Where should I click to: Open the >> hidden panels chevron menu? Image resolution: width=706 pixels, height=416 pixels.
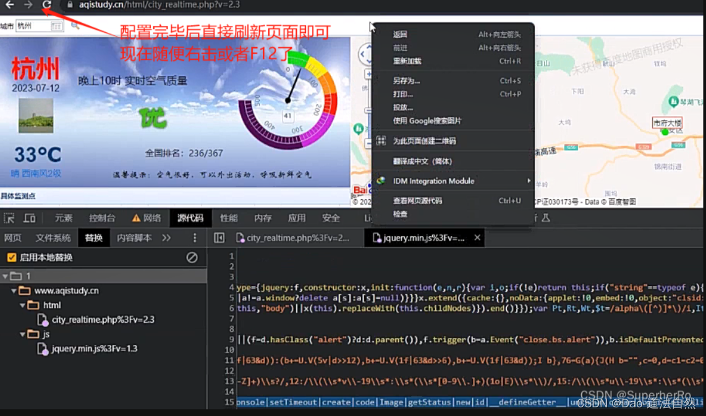167,238
